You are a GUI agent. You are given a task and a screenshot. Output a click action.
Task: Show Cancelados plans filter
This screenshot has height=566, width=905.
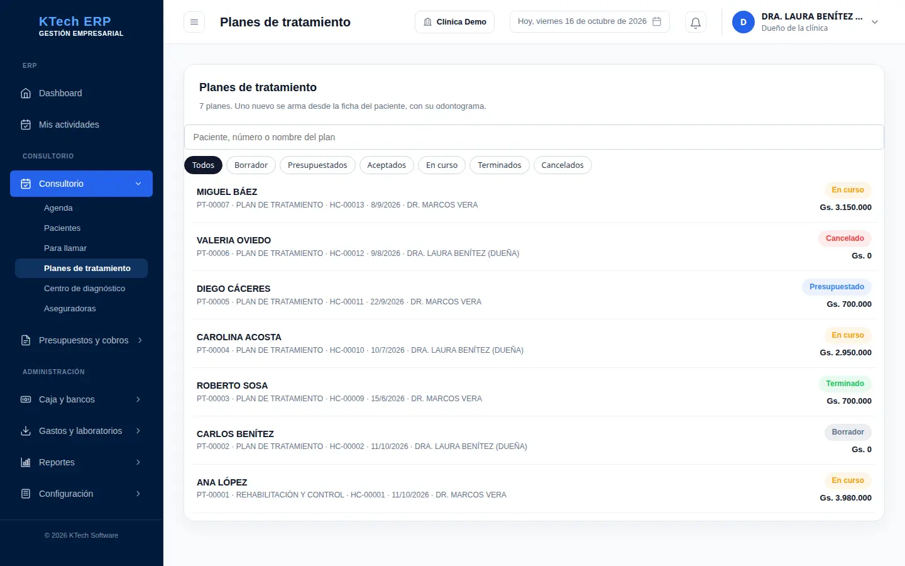[562, 165]
